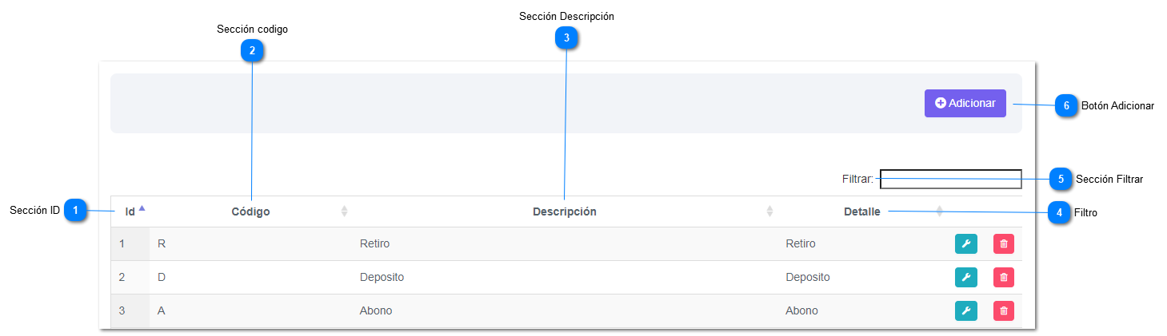Click the wrench edit icon for Retiro row
The image size is (1167, 336).
pos(965,244)
